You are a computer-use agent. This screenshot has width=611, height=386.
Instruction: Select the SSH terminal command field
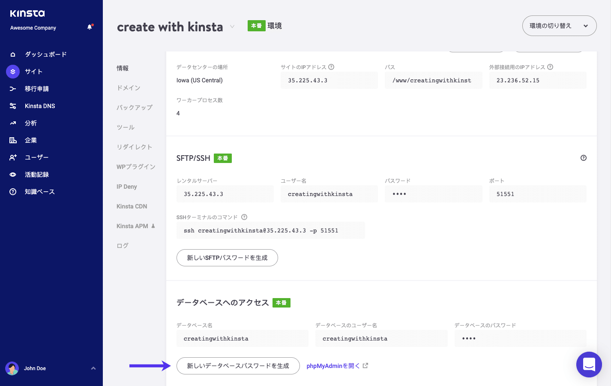click(270, 230)
